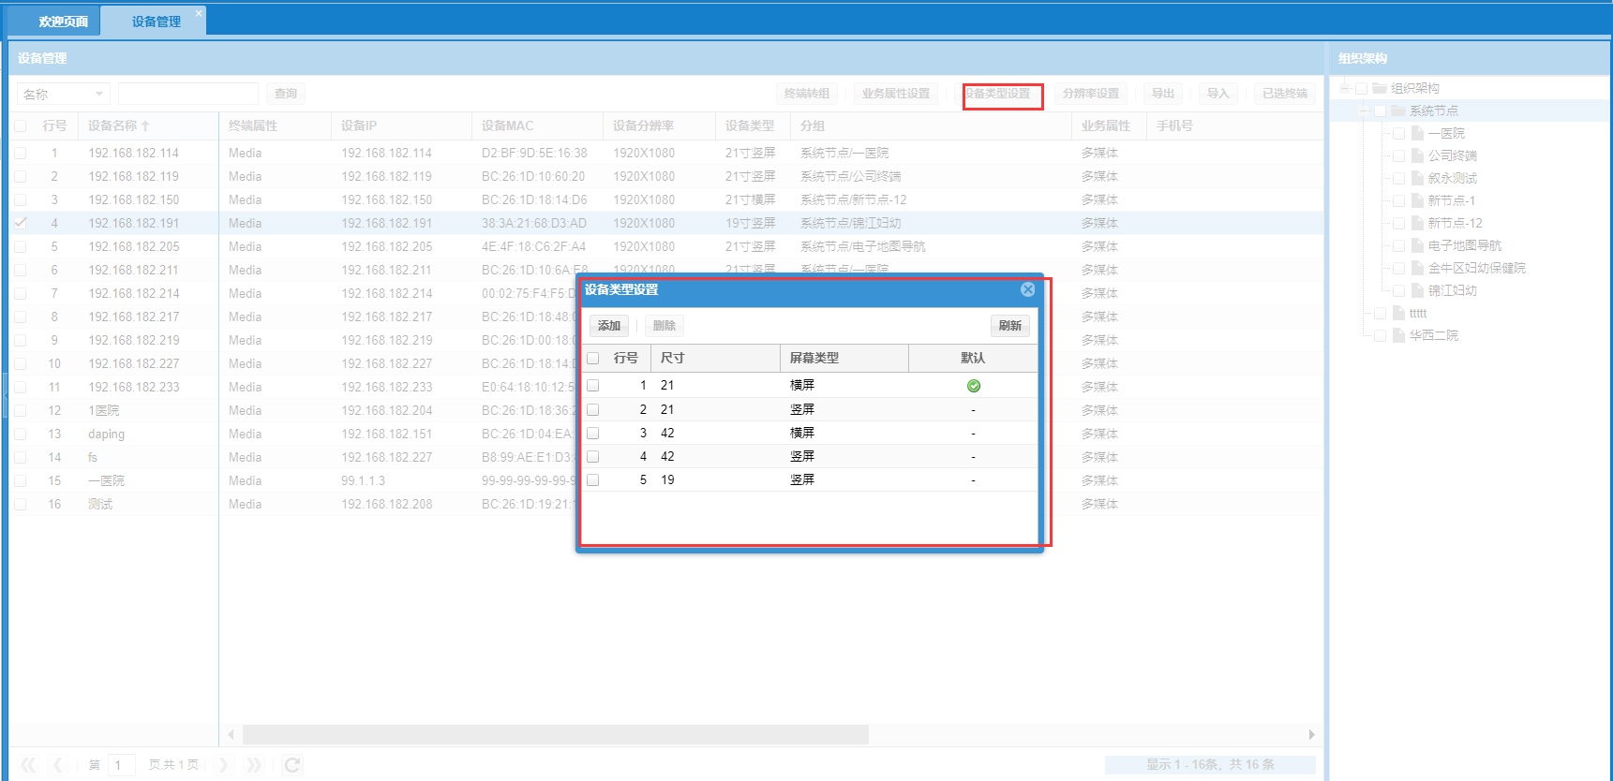This screenshot has width=1613, height=781.
Task: Click the search text input next to 查询
Action: pyautogui.click(x=188, y=94)
